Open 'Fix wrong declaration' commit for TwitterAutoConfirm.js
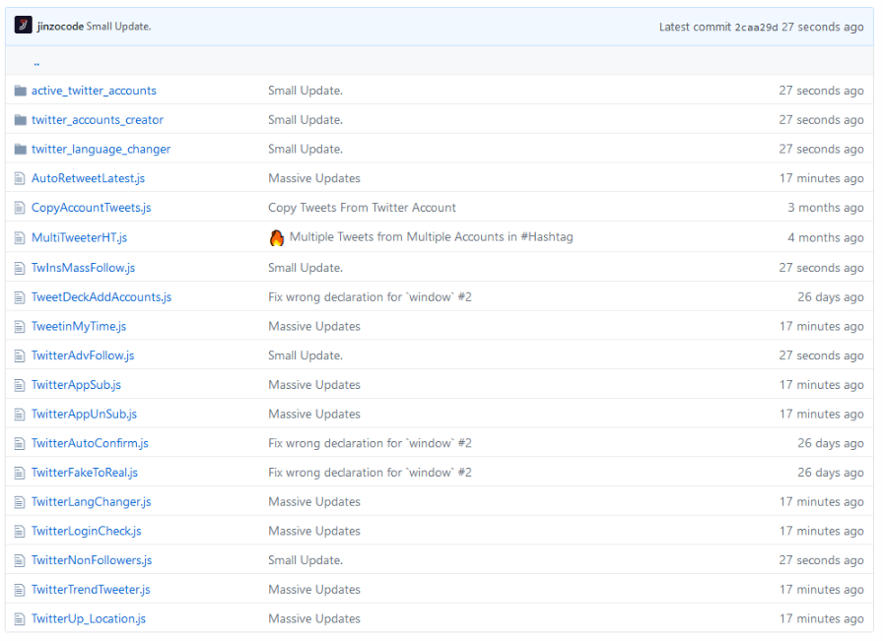 click(x=370, y=443)
